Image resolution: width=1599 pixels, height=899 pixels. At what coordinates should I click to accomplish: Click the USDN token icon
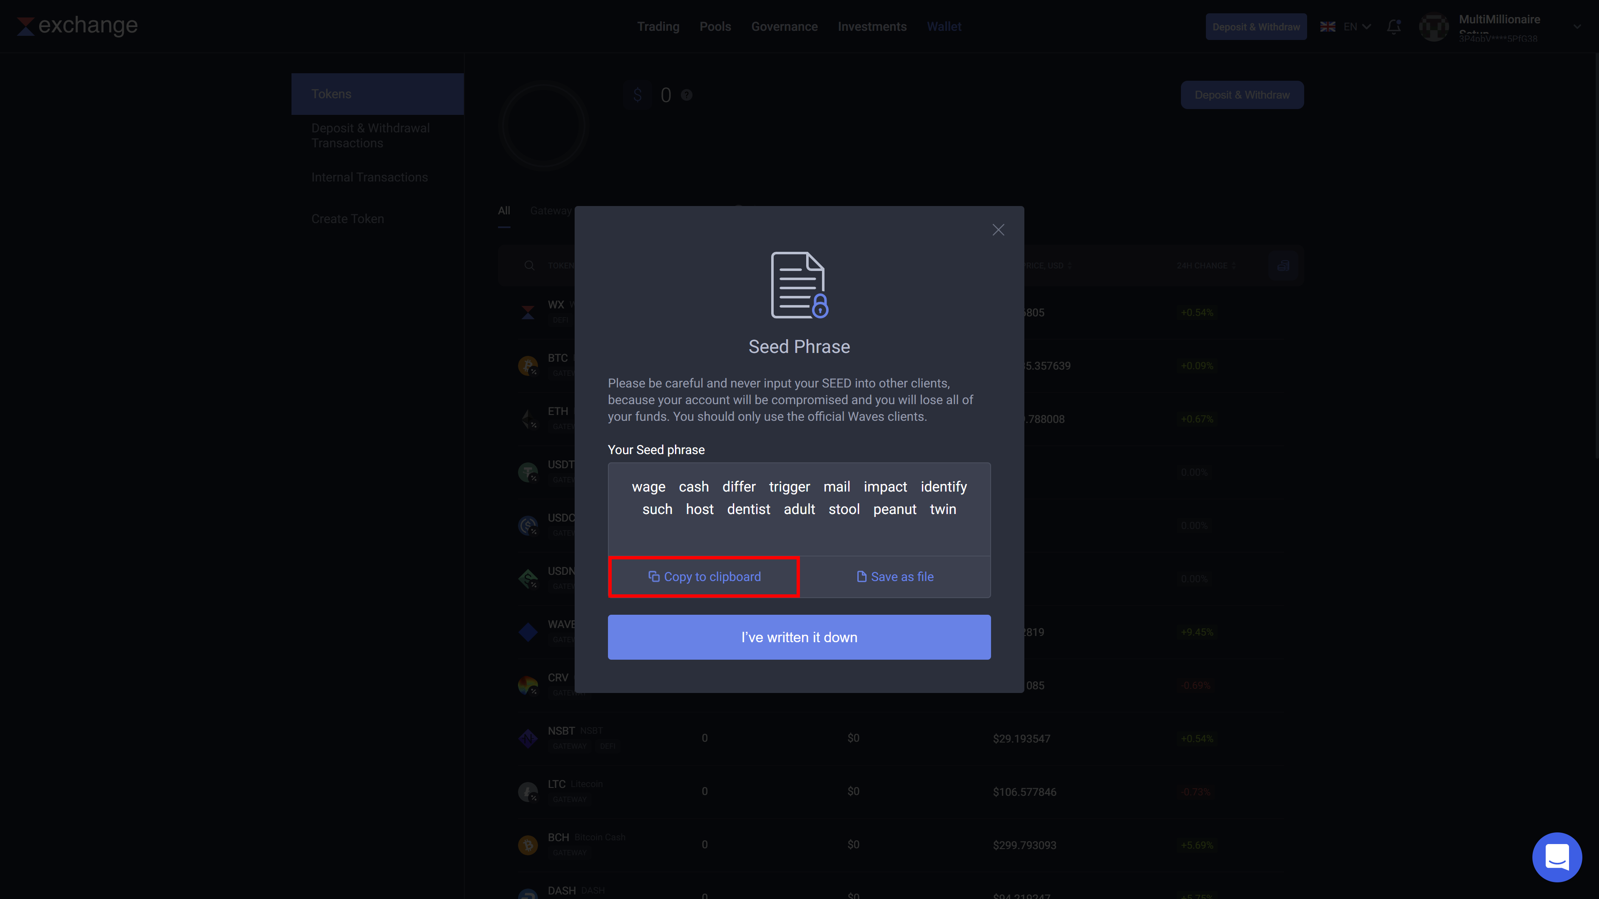tap(528, 579)
